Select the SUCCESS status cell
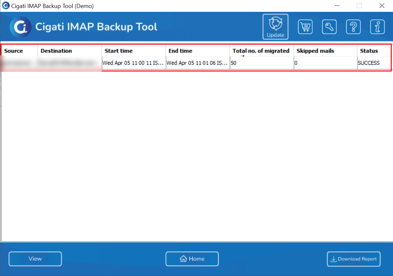Image resolution: width=393 pixels, height=276 pixels. pos(374,63)
